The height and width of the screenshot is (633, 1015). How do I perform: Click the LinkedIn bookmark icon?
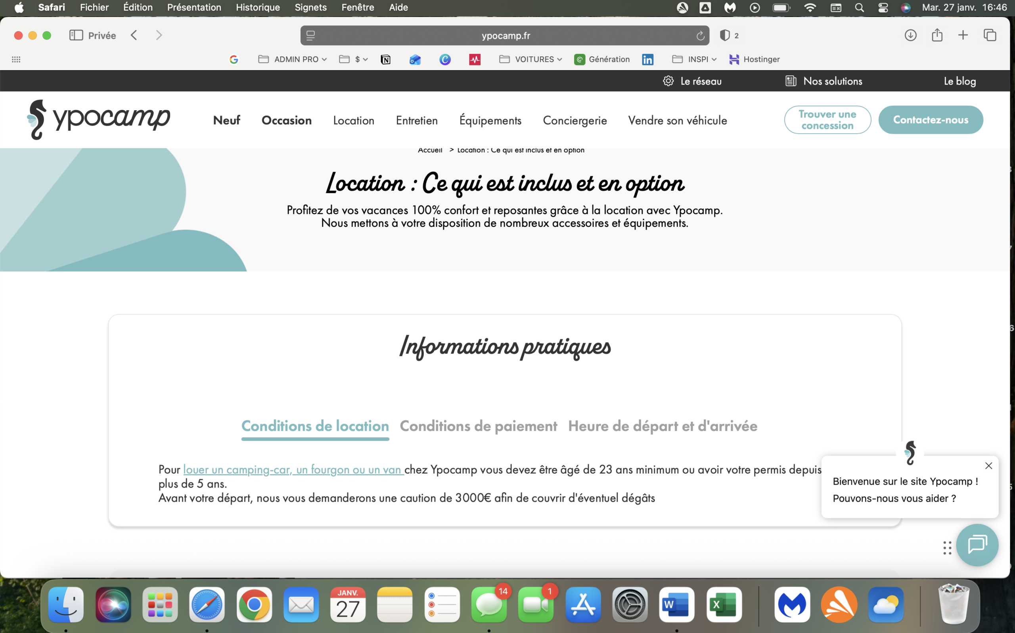click(x=647, y=59)
